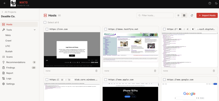Open the blob.core.windows screenshot thumbnail
219x101 pixels.
(72, 92)
